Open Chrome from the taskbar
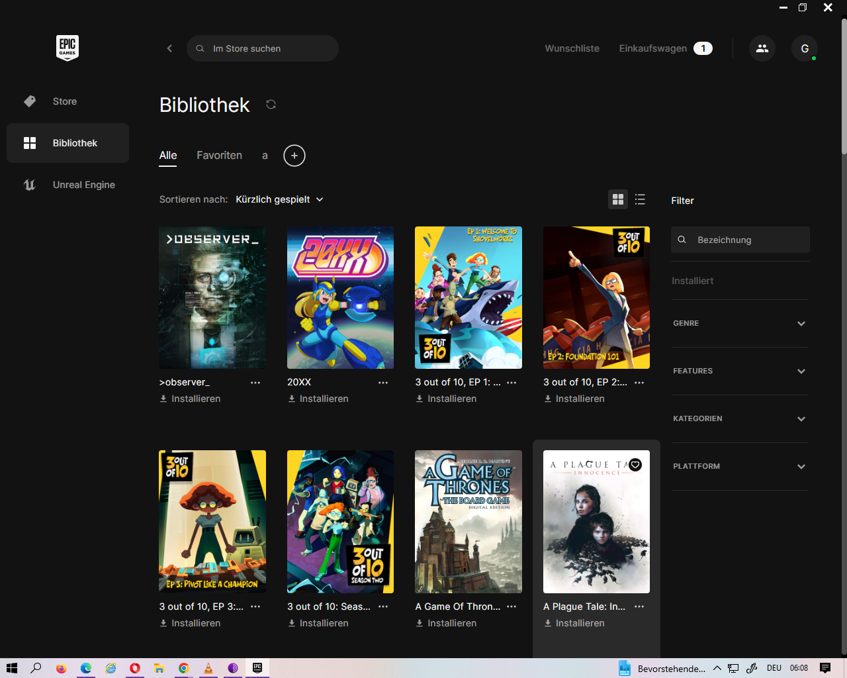 [183, 668]
